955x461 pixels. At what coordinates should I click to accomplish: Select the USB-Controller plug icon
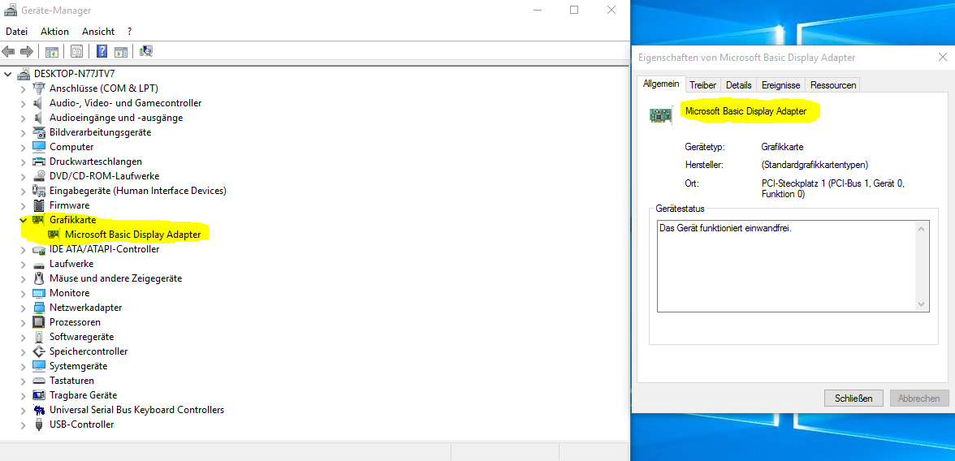pos(39,424)
